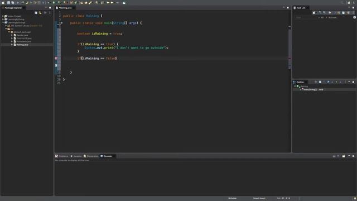The width and height of the screenshot is (357, 201).
Task: Open Package Explorer view menu
Action: point(50,13)
